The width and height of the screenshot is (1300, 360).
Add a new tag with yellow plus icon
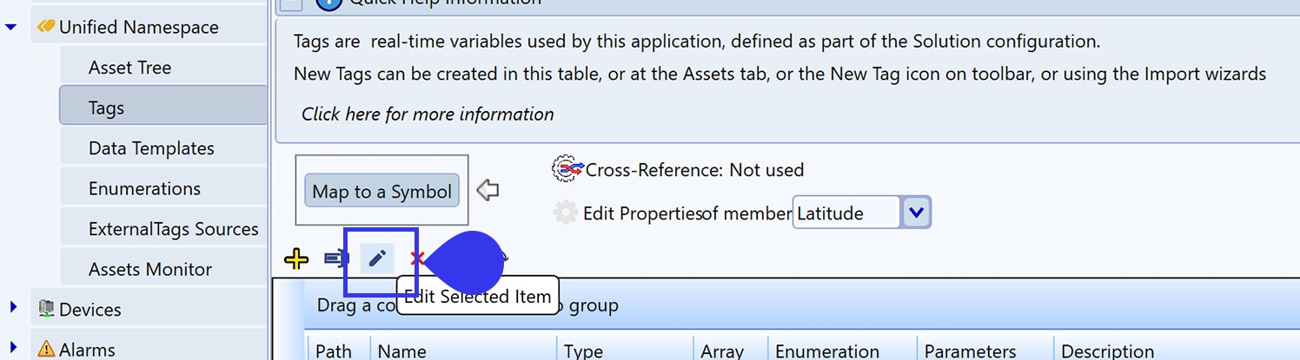pyautogui.click(x=296, y=259)
